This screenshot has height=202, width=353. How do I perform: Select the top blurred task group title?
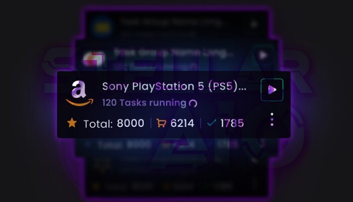click(171, 22)
